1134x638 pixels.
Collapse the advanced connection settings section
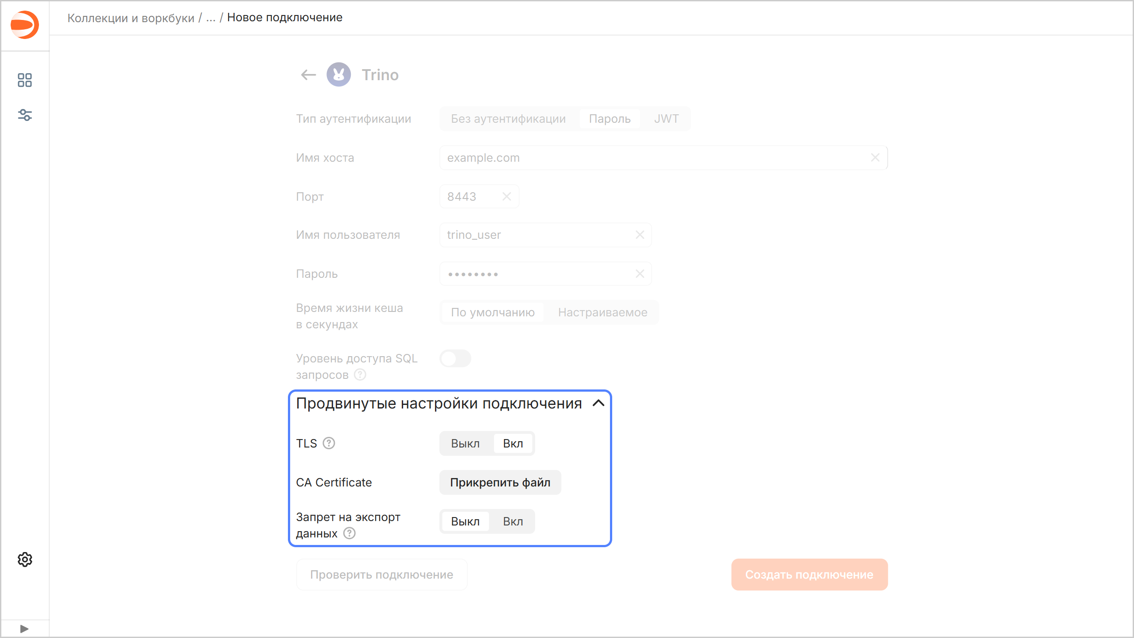coord(598,403)
